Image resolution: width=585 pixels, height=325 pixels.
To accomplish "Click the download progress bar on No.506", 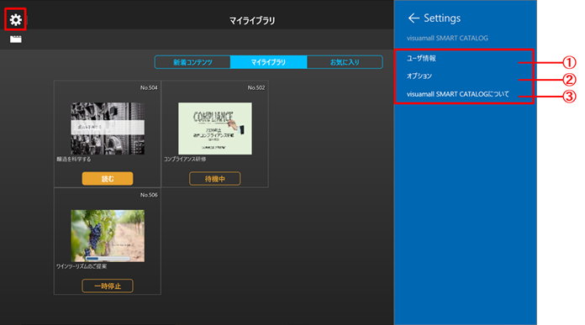I will 108,259.
